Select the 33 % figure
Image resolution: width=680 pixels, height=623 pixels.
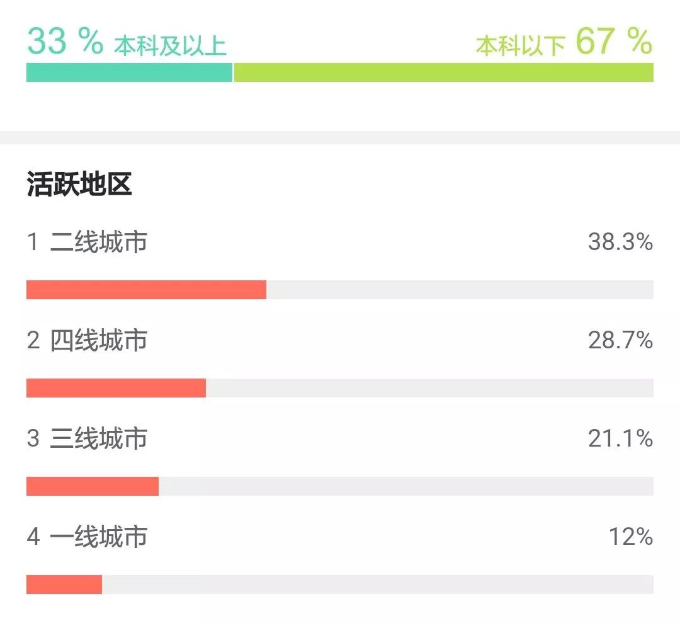coord(64,41)
